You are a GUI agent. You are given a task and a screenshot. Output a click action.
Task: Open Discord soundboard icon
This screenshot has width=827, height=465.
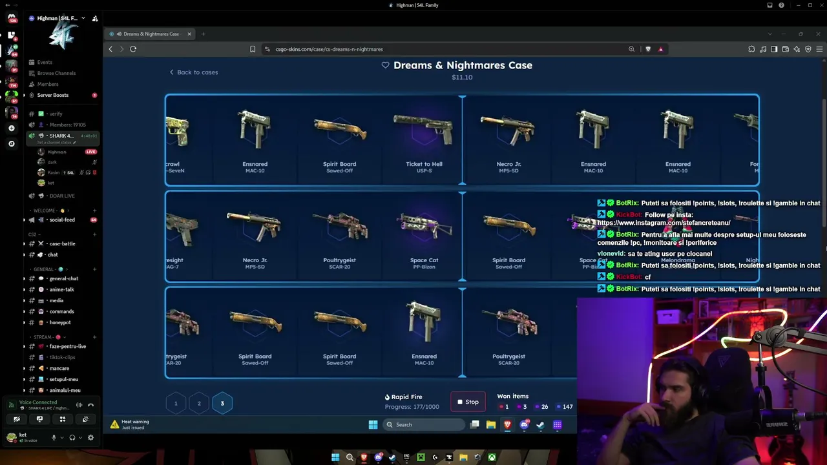(x=85, y=419)
